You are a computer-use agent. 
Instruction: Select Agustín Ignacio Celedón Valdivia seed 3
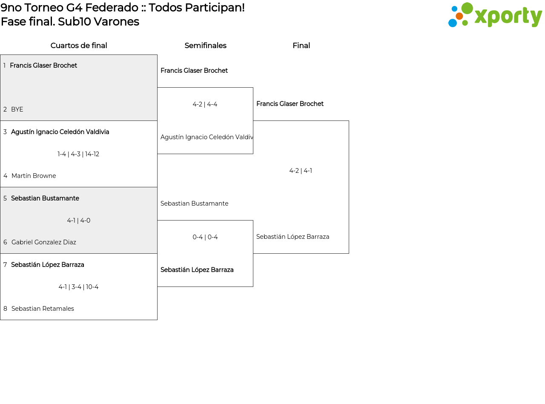coord(60,132)
